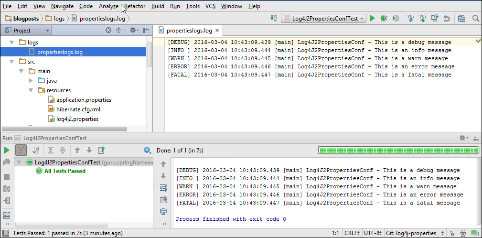The image size is (482, 238).
Task: Revert changes with the undo arrow icon
Action: tap(447, 19)
